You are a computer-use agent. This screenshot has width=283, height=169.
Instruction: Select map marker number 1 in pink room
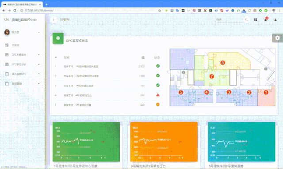(266, 92)
